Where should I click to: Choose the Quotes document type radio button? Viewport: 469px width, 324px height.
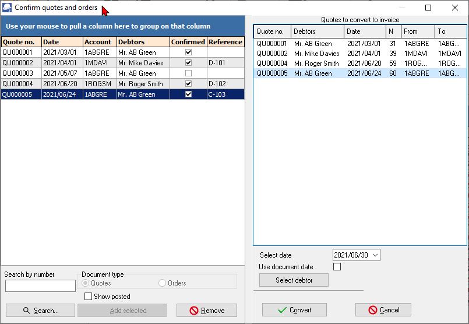coord(86,283)
